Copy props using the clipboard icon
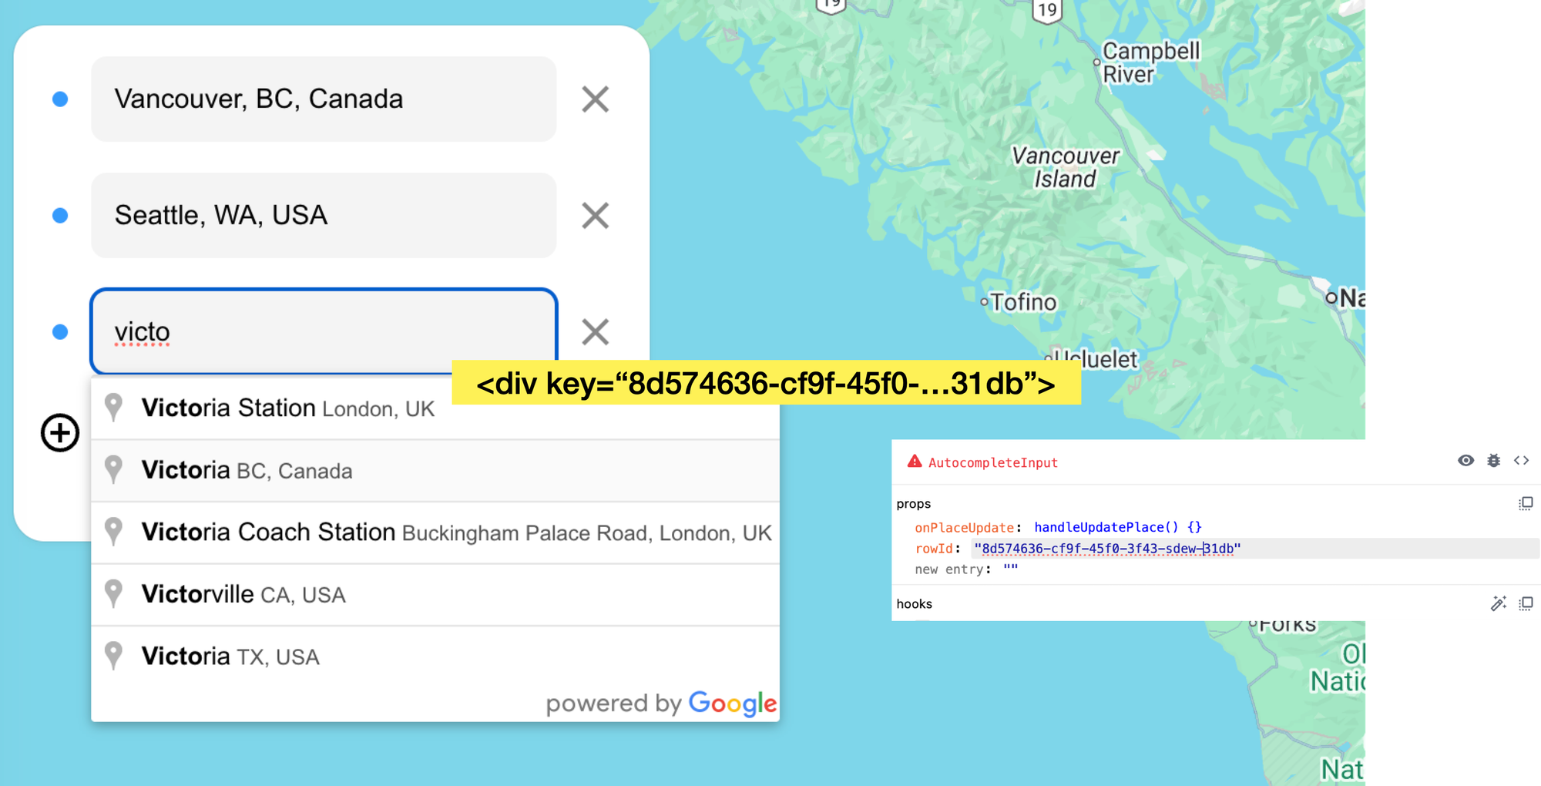 [1526, 503]
